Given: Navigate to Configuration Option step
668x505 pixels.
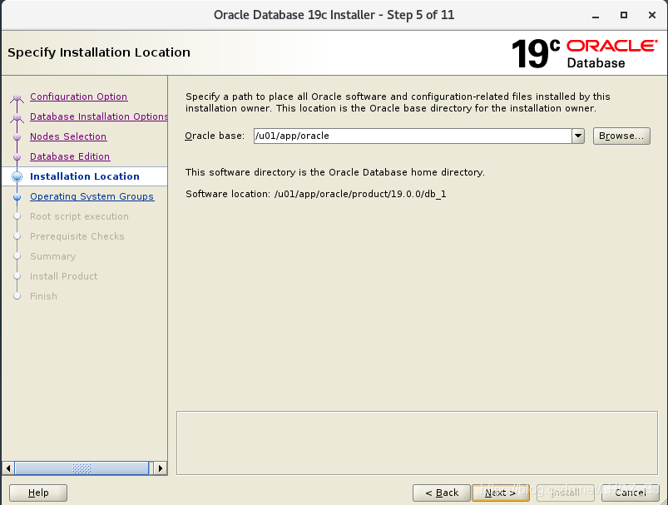Looking at the screenshot, I should click(78, 97).
